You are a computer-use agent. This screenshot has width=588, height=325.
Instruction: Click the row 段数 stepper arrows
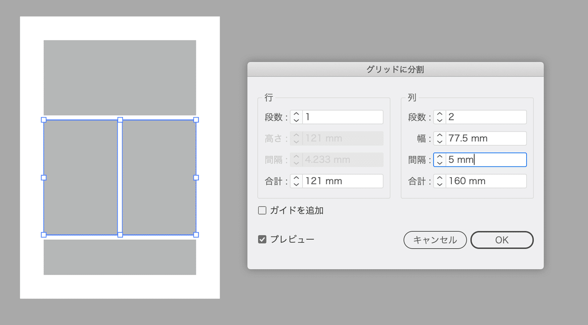(x=296, y=117)
